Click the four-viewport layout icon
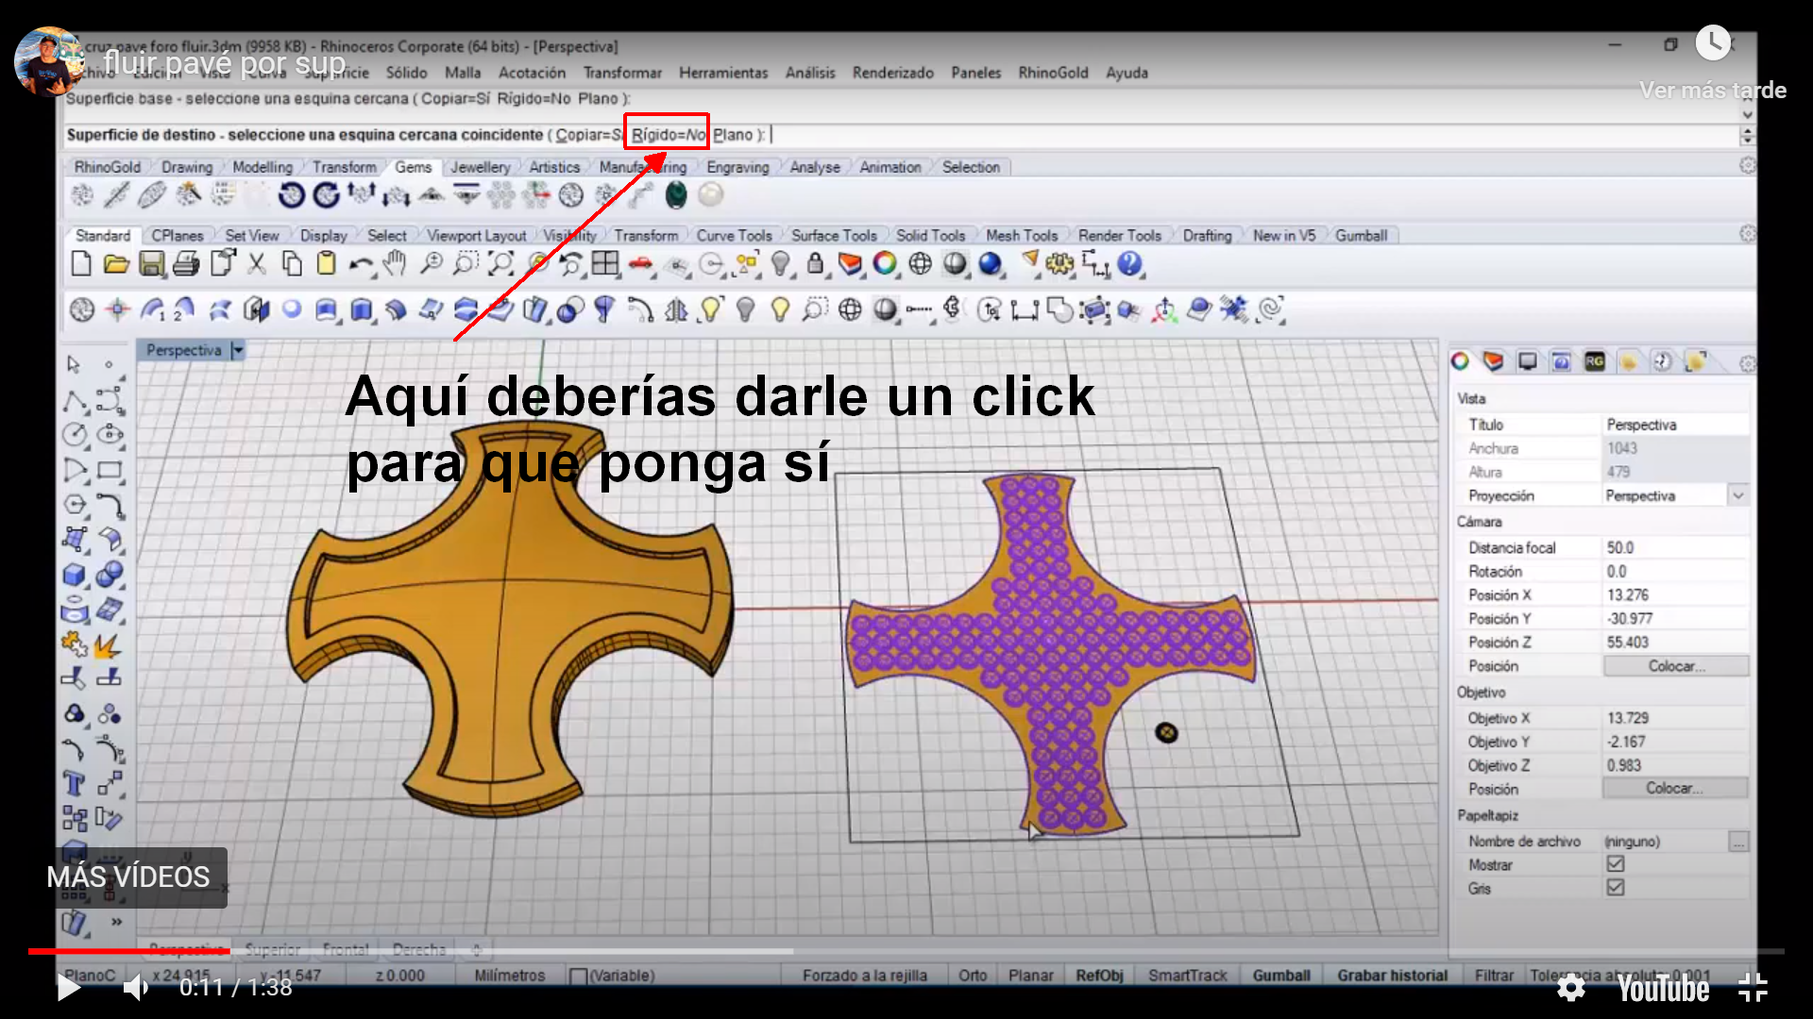This screenshot has width=1813, height=1019. coord(605,264)
